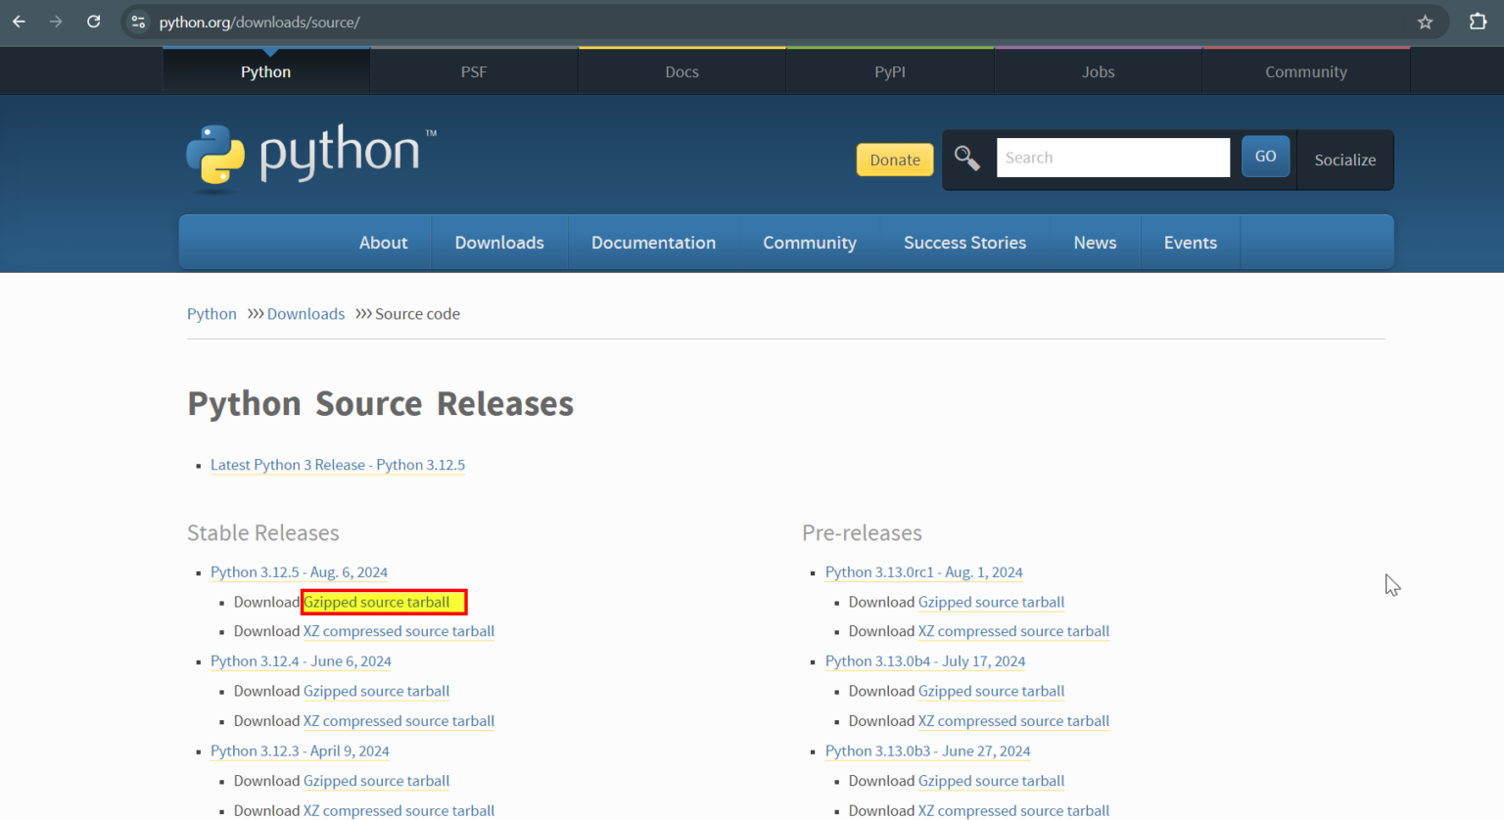Download XZ compressed tarball for Python 3.12.5
The width and height of the screenshot is (1504, 820).
399,631
